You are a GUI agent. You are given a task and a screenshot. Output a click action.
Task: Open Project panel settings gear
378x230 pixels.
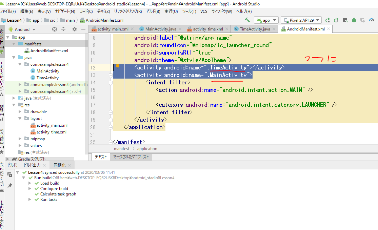click(75, 29)
